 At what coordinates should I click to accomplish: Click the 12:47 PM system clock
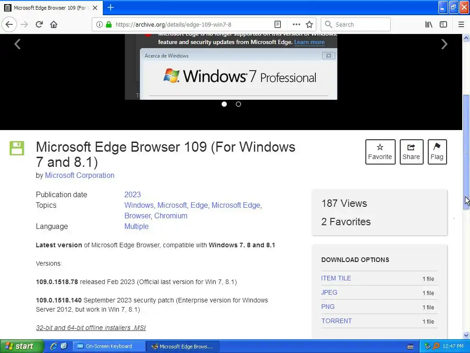[453, 347]
